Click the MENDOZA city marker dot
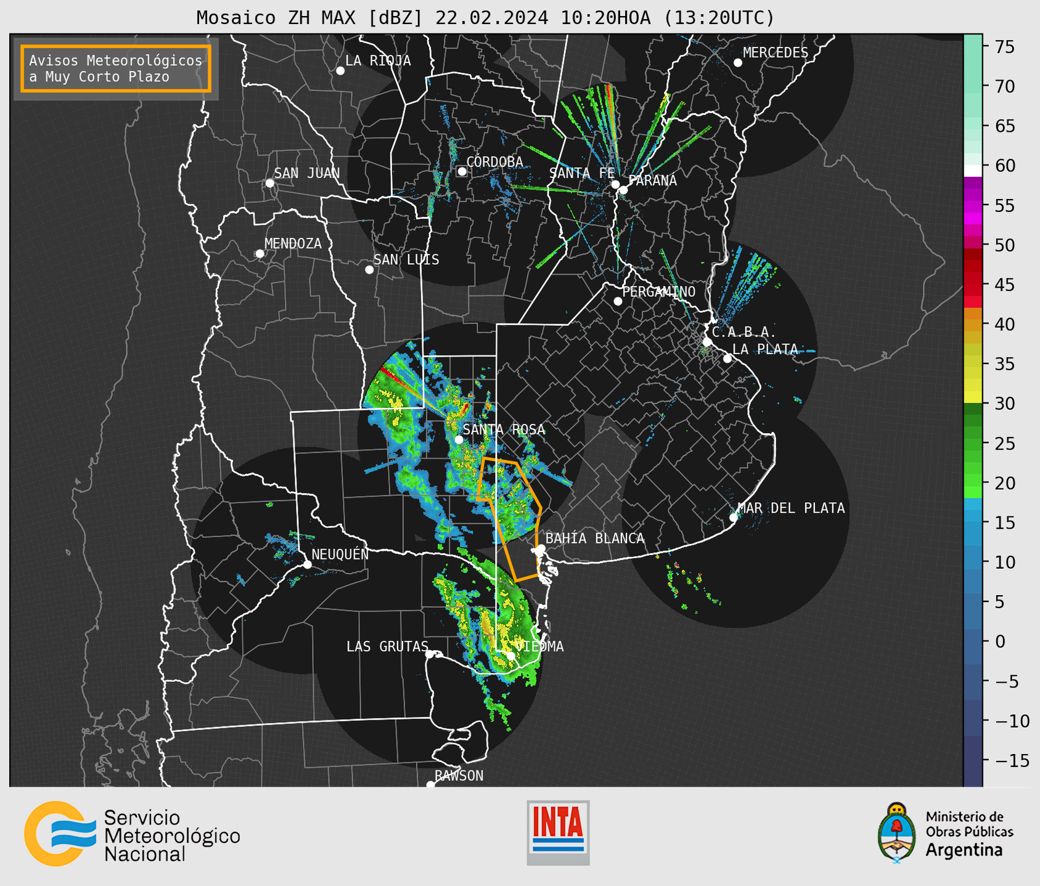1040x886 pixels. (260, 254)
